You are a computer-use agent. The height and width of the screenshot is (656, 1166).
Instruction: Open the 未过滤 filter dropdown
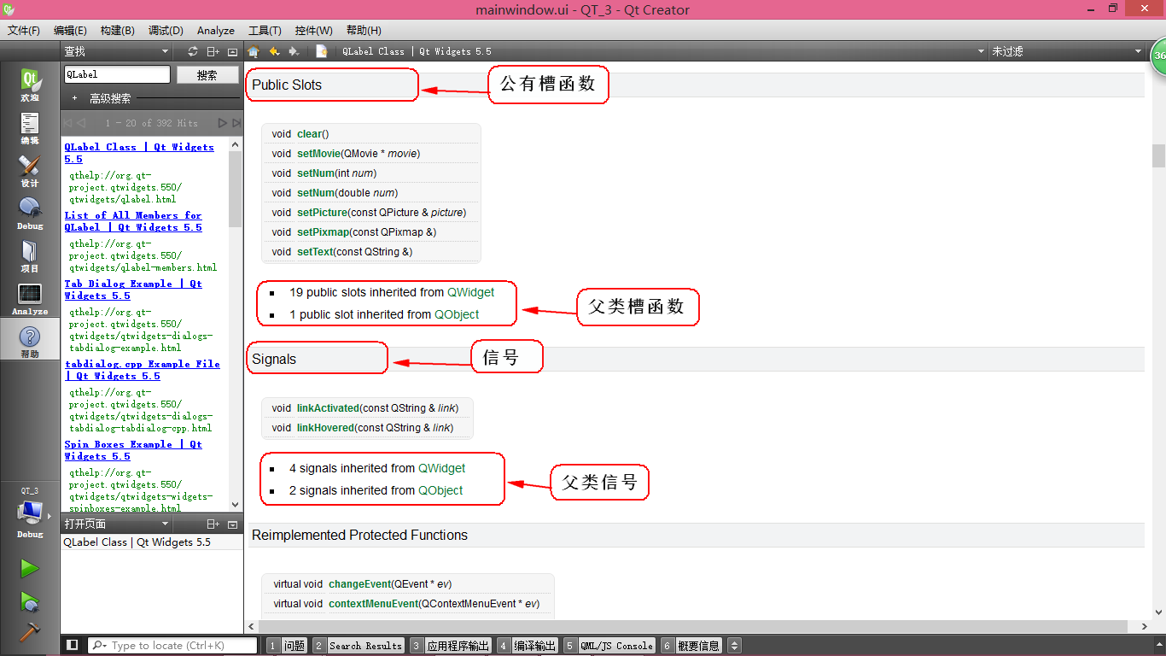[1066, 51]
